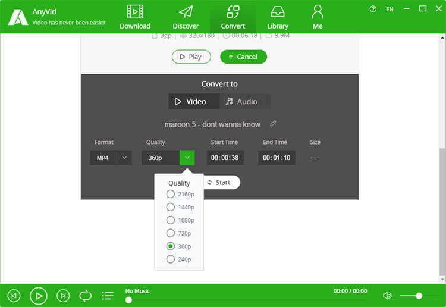This screenshot has height=307, width=446.
Task: Select 1080p quality option
Action: 180,220
